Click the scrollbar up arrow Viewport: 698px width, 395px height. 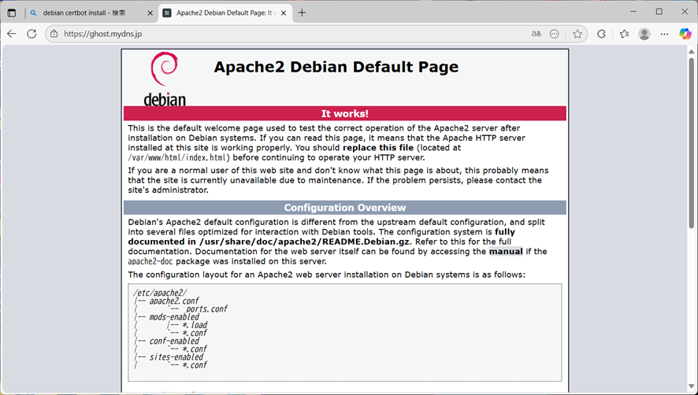click(692, 52)
